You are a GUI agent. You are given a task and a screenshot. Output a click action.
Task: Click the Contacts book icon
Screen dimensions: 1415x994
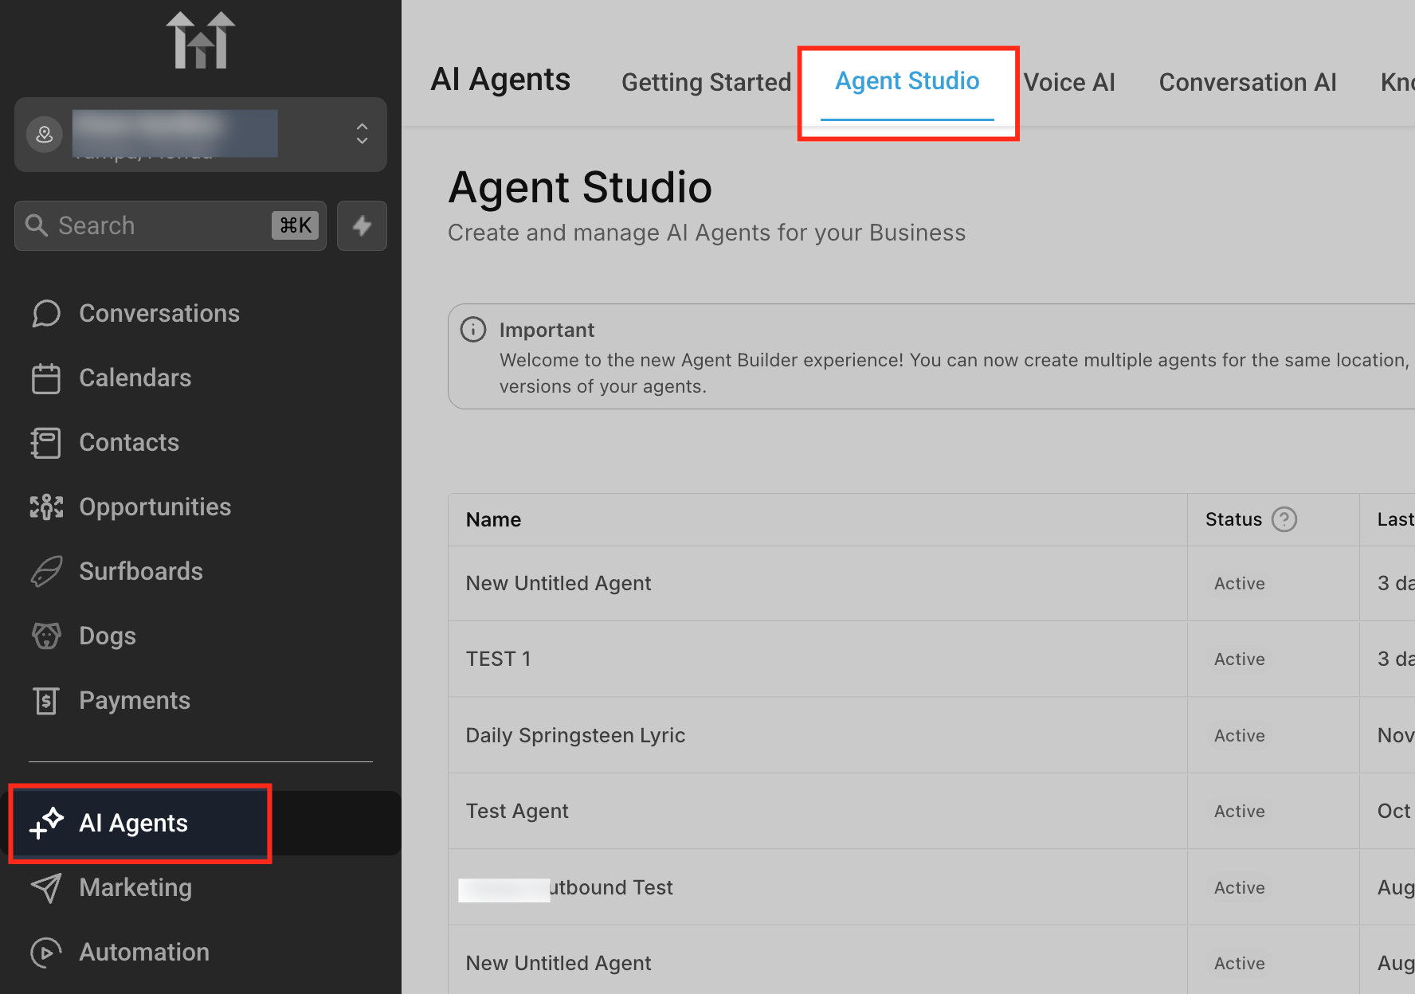[46, 443]
